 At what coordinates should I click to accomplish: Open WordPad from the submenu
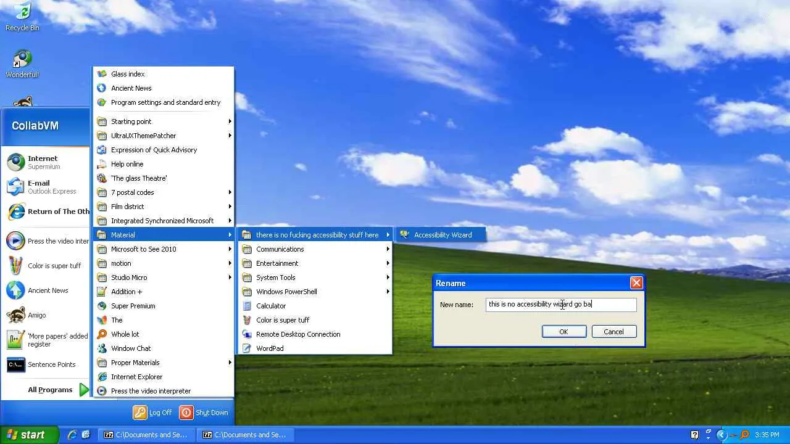[315, 348]
